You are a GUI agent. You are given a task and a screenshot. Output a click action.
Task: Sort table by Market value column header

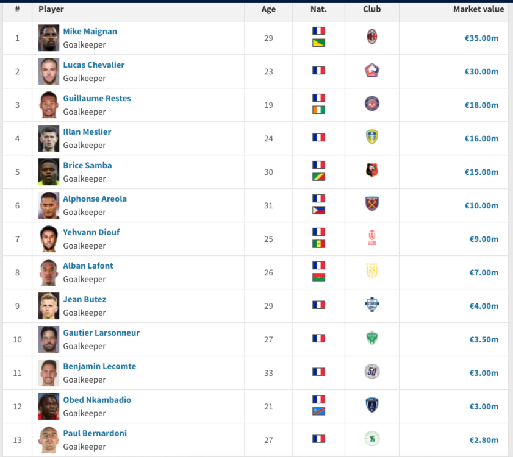478,9
